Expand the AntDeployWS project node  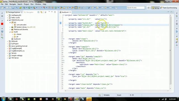pyautogui.click(x=8, y=15)
